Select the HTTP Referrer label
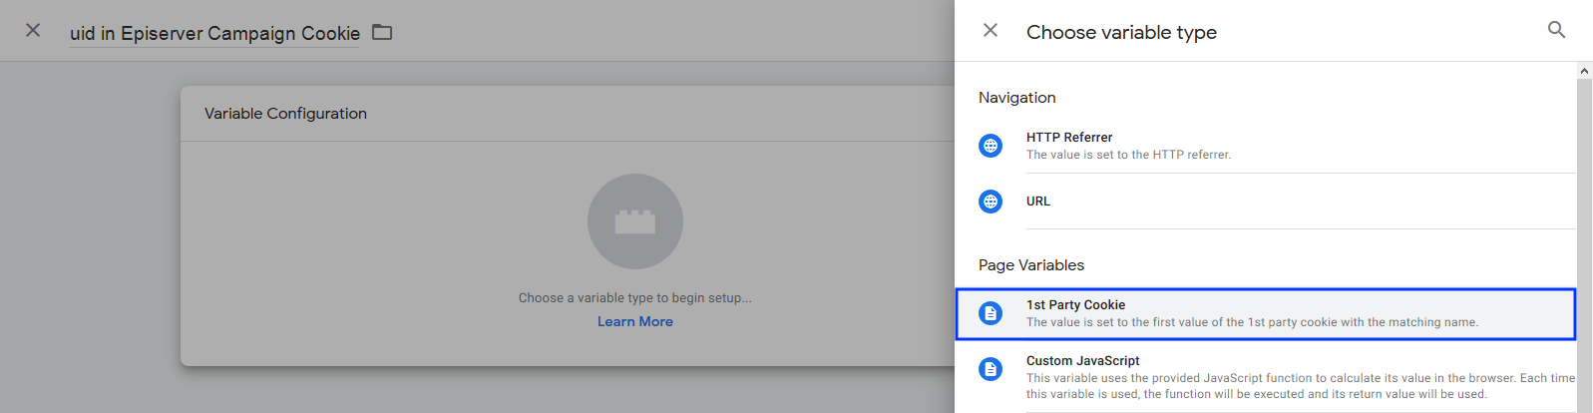The width and height of the screenshot is (1593, 413). tap(1069, 138)
